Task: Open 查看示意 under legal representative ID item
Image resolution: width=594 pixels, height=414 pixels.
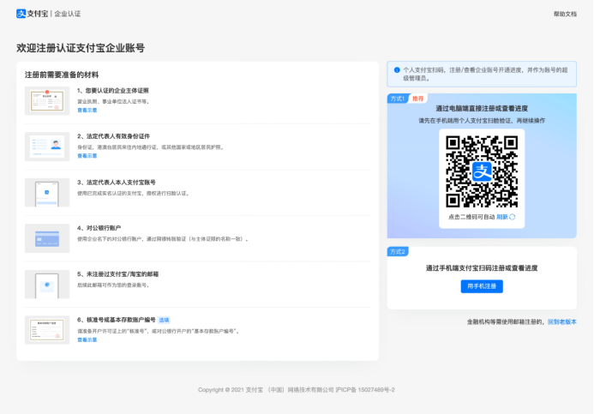Action: [87, 156]
